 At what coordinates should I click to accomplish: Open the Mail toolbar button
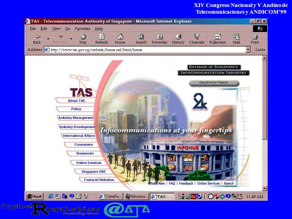pos(236,39)
